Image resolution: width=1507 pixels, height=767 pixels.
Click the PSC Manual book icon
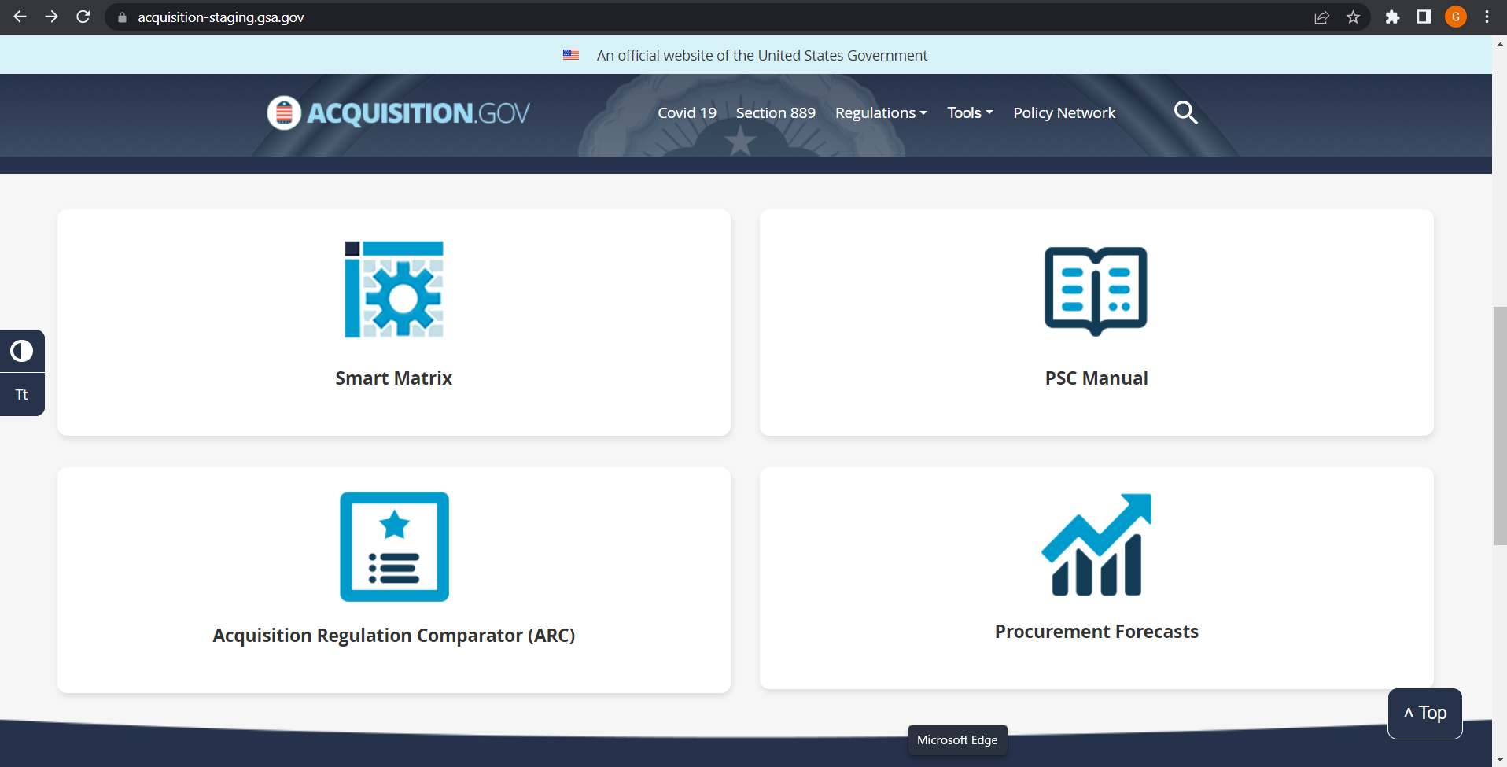1096,290
